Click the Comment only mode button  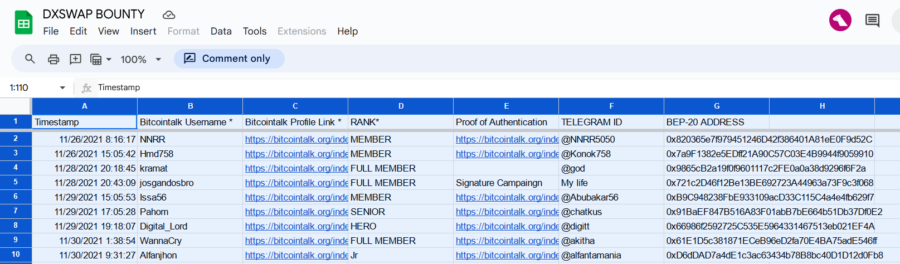click(229, 58)
